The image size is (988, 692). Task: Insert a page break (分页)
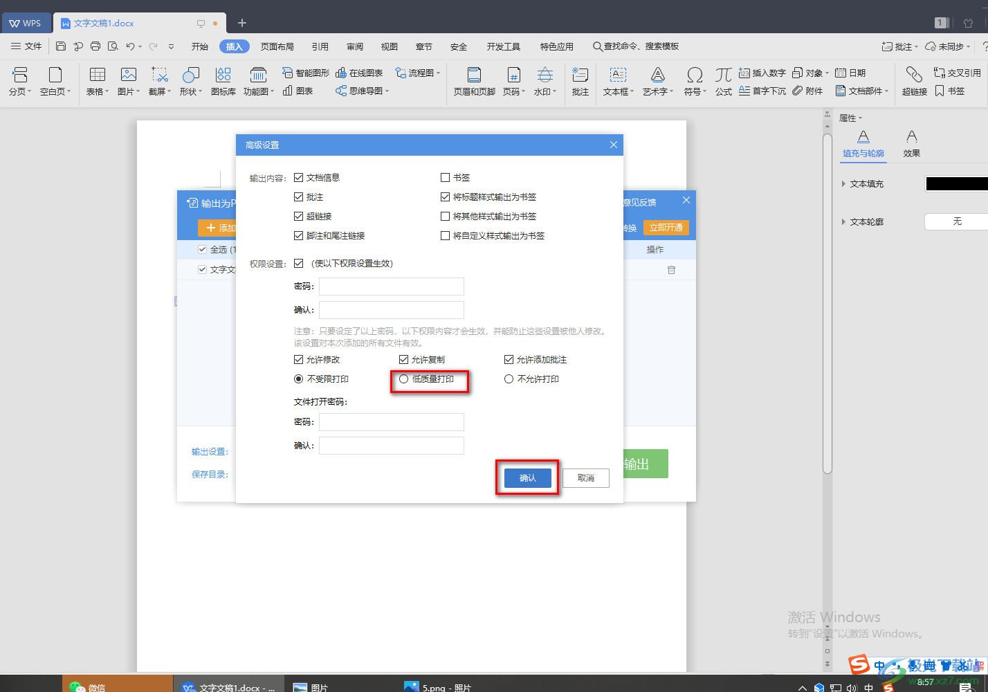coord(20,81)
